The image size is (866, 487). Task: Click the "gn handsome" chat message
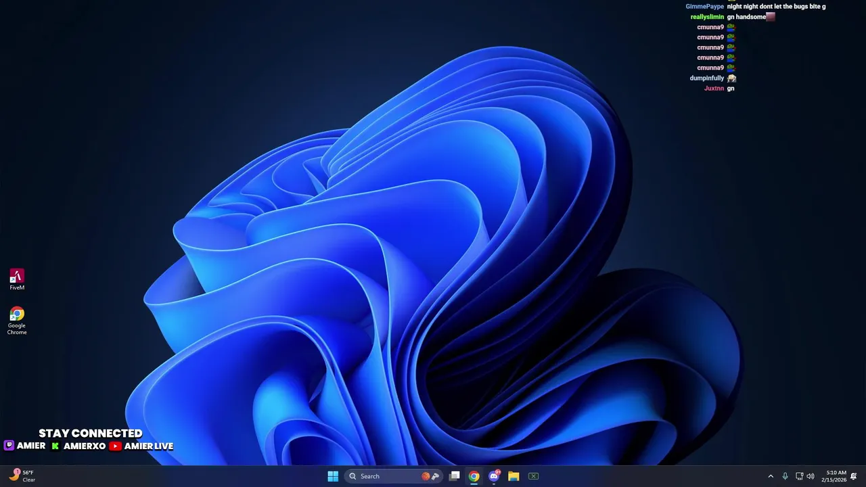(746, 17)
